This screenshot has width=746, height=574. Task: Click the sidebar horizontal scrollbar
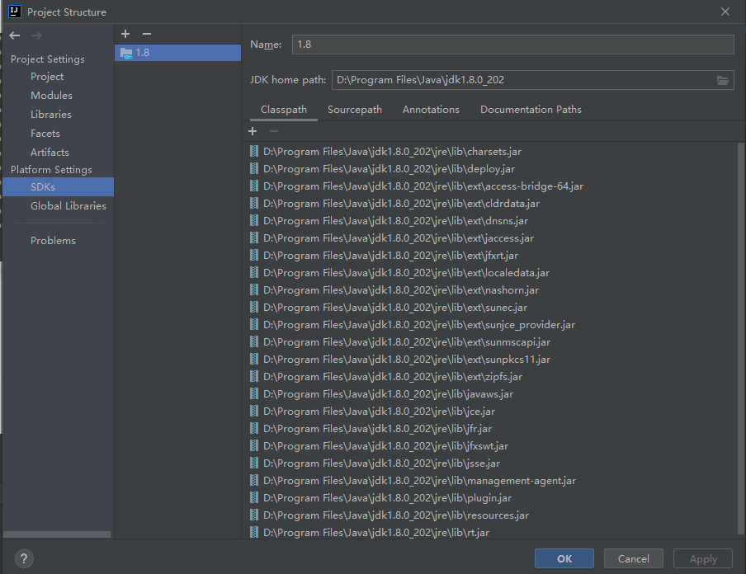(x=57, y=534)
